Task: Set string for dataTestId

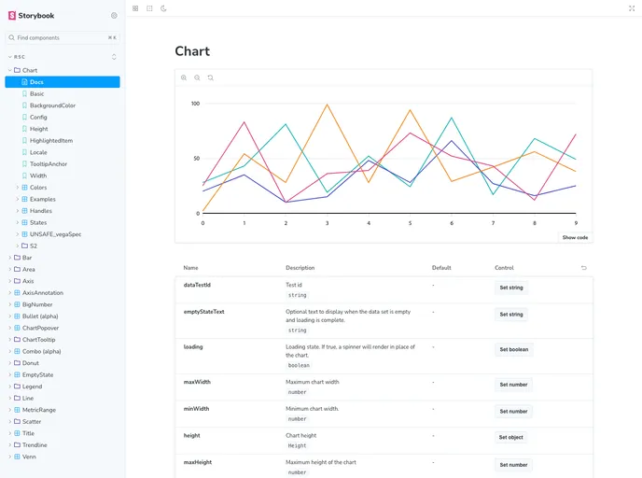Action: (x=511, y=288)
